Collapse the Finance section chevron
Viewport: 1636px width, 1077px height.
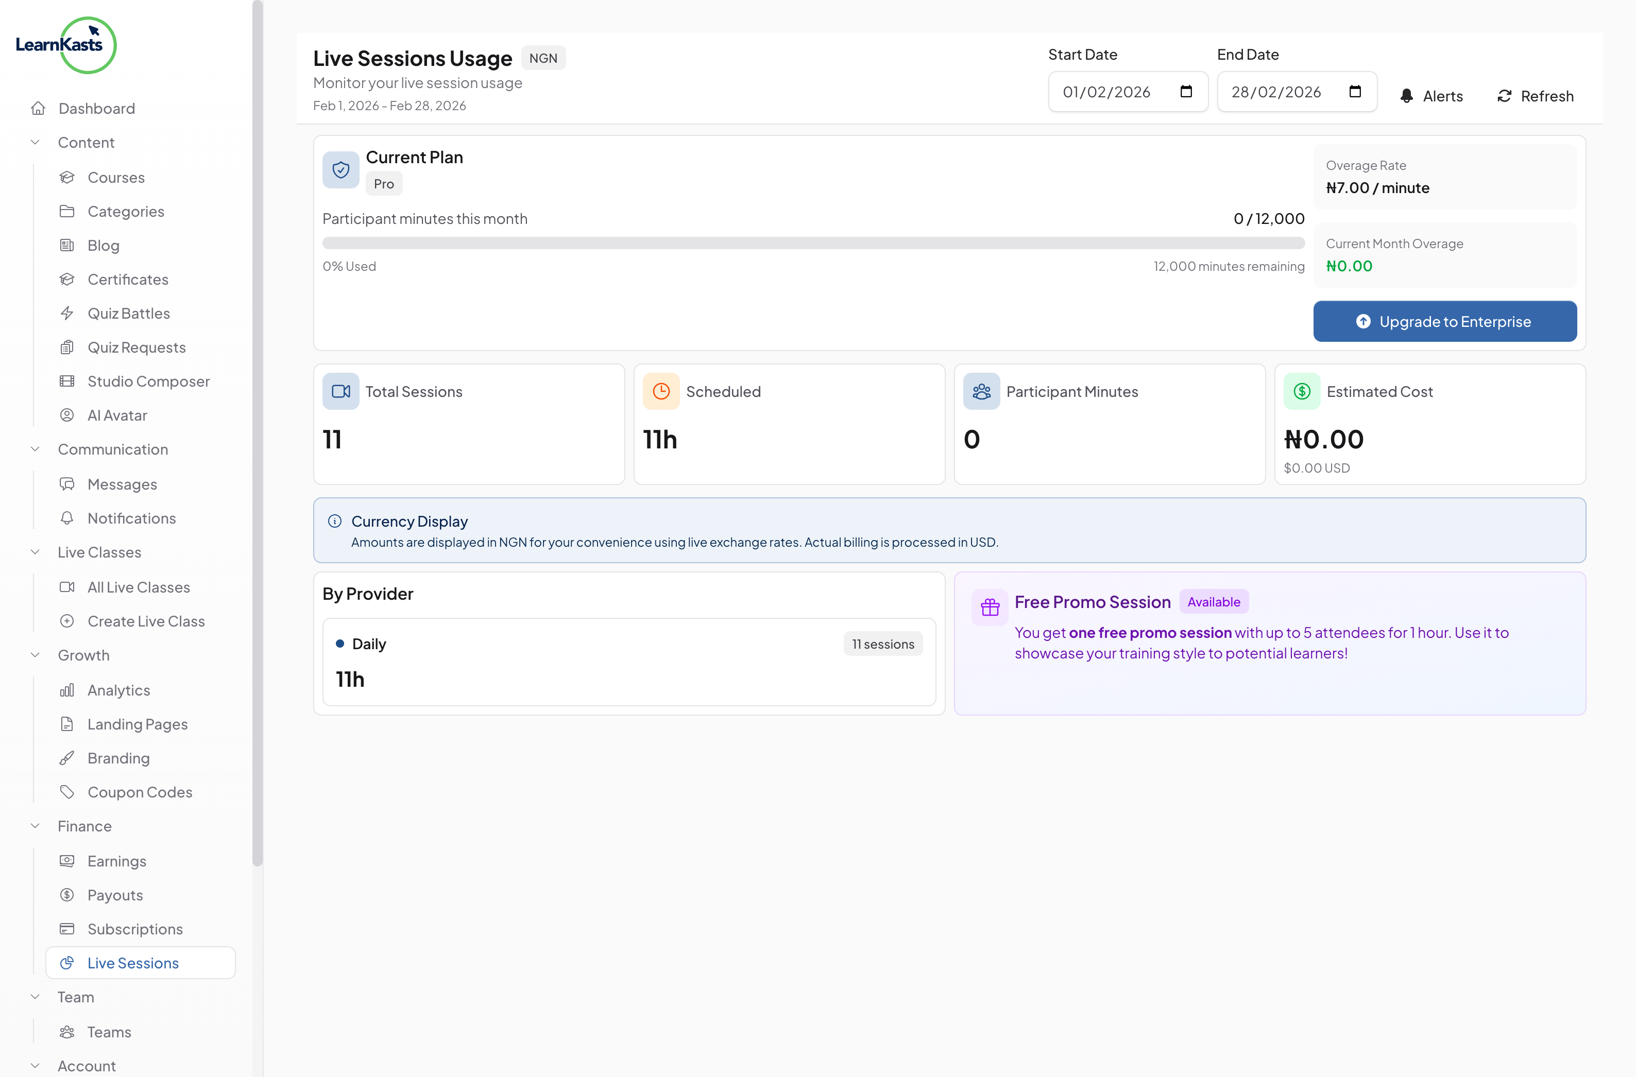coord(35,826)
